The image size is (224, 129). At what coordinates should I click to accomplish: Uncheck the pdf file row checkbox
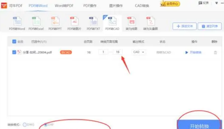click(x=14, y=52)
